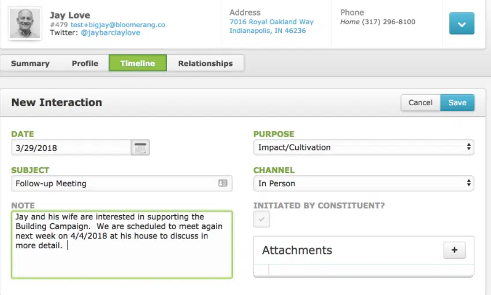Click the 7016 Royal Oakland Way address
491x295 pixels.
[x=271, y=22]
